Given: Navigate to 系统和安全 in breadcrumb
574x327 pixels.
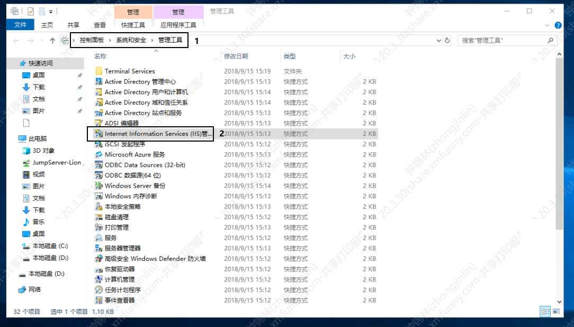Looking at the screenshot, I should (131, 40).
